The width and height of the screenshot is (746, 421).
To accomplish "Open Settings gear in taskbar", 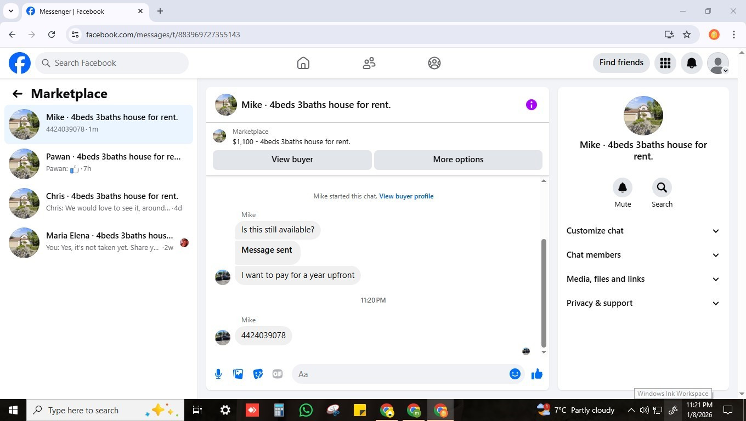I will [225, 410].
